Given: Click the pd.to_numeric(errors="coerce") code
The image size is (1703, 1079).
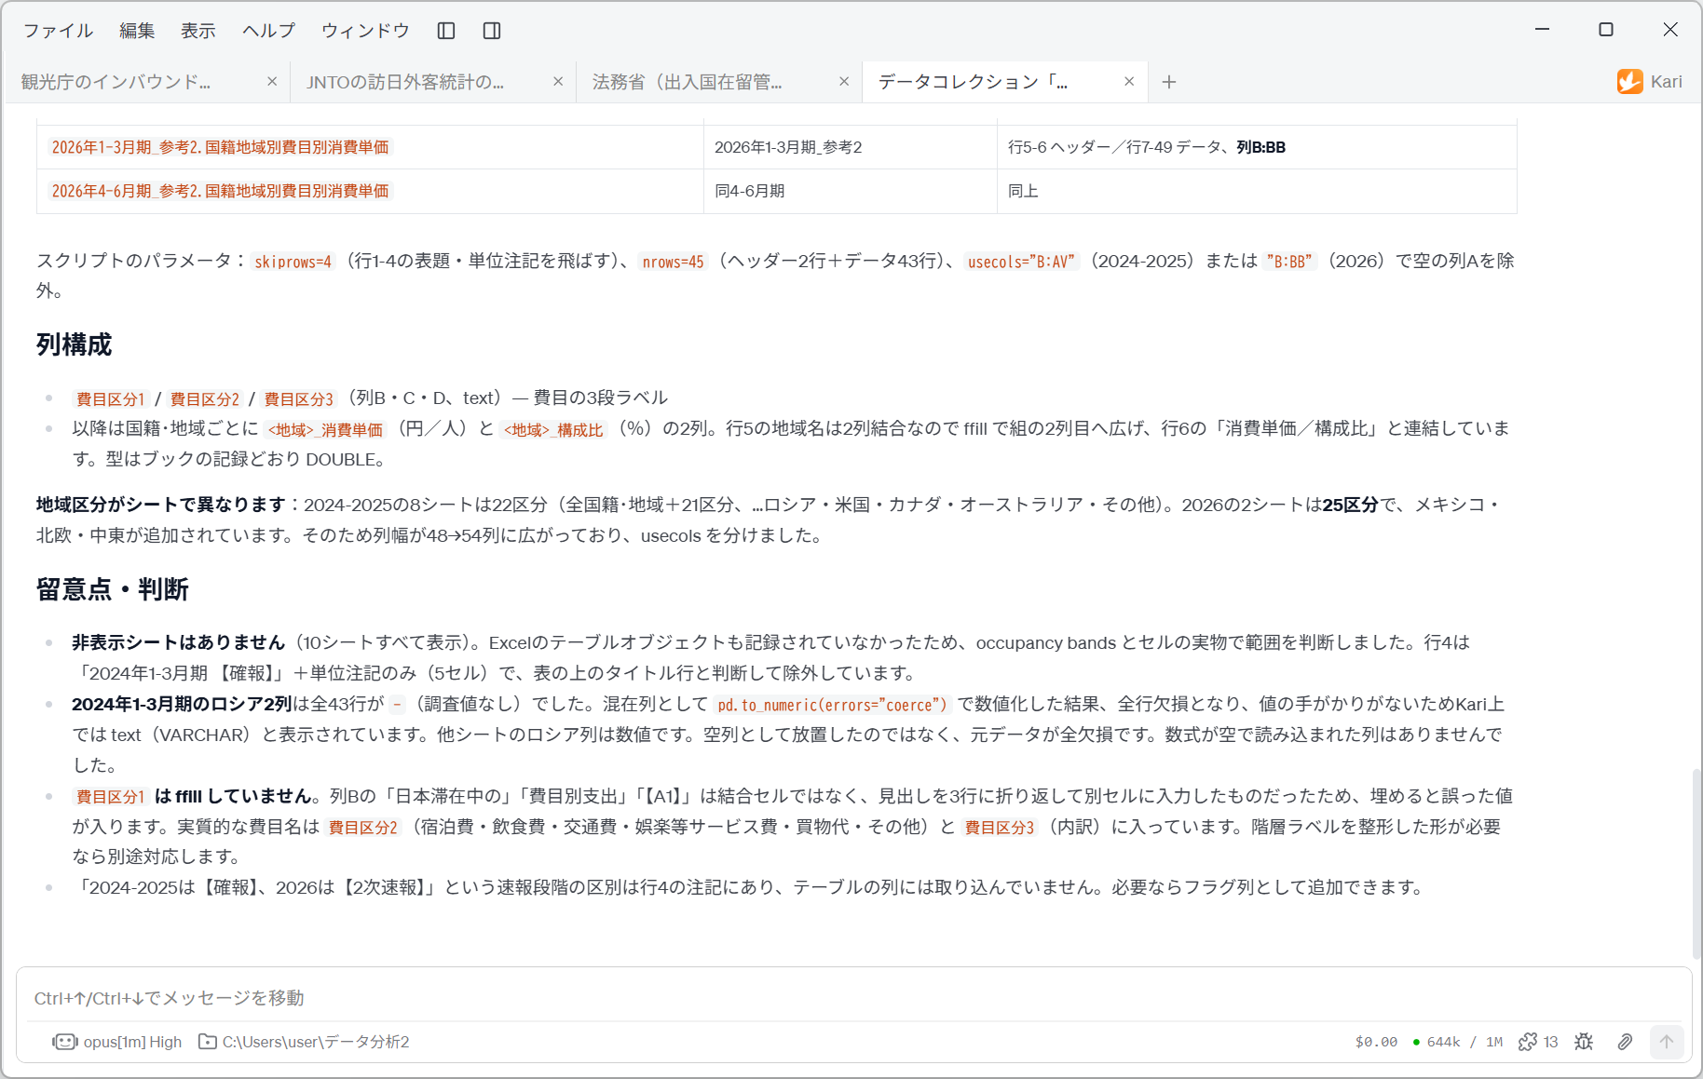Looking at the screenshot, I should click(832, 705).
